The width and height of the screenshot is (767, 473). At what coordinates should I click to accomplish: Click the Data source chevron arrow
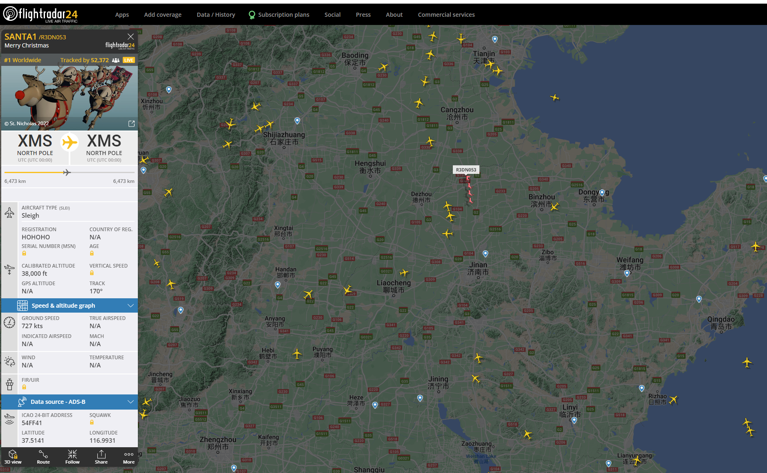click(x=130, y=402)
